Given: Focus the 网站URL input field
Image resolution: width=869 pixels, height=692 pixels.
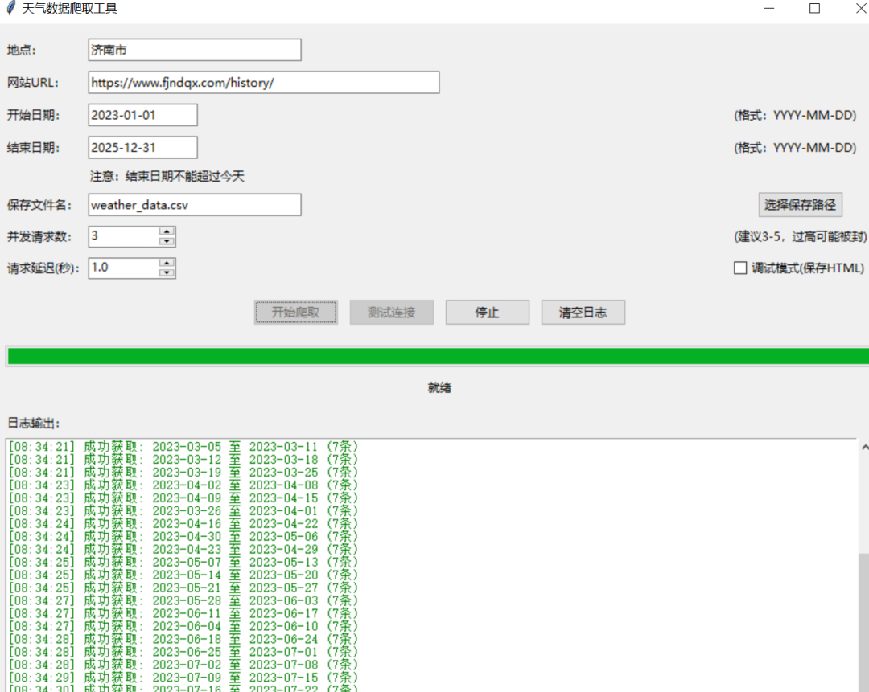Looking at the screenshot, I should 264,83.
